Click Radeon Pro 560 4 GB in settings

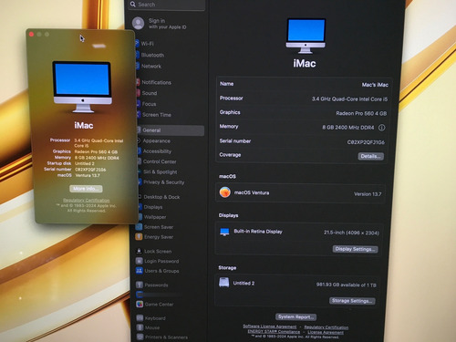[361, 113]
